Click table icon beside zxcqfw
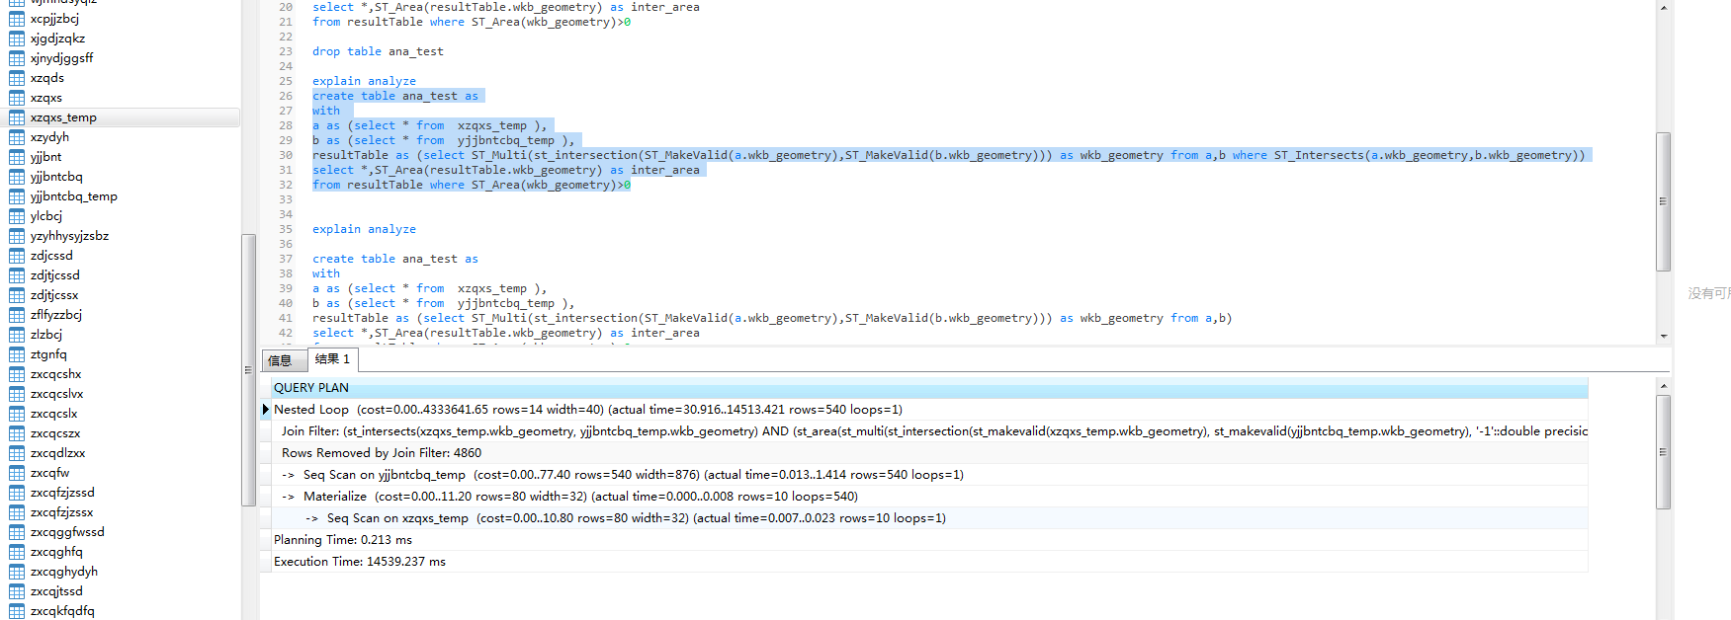1731x620 pixels. click(x=17, y=473)
